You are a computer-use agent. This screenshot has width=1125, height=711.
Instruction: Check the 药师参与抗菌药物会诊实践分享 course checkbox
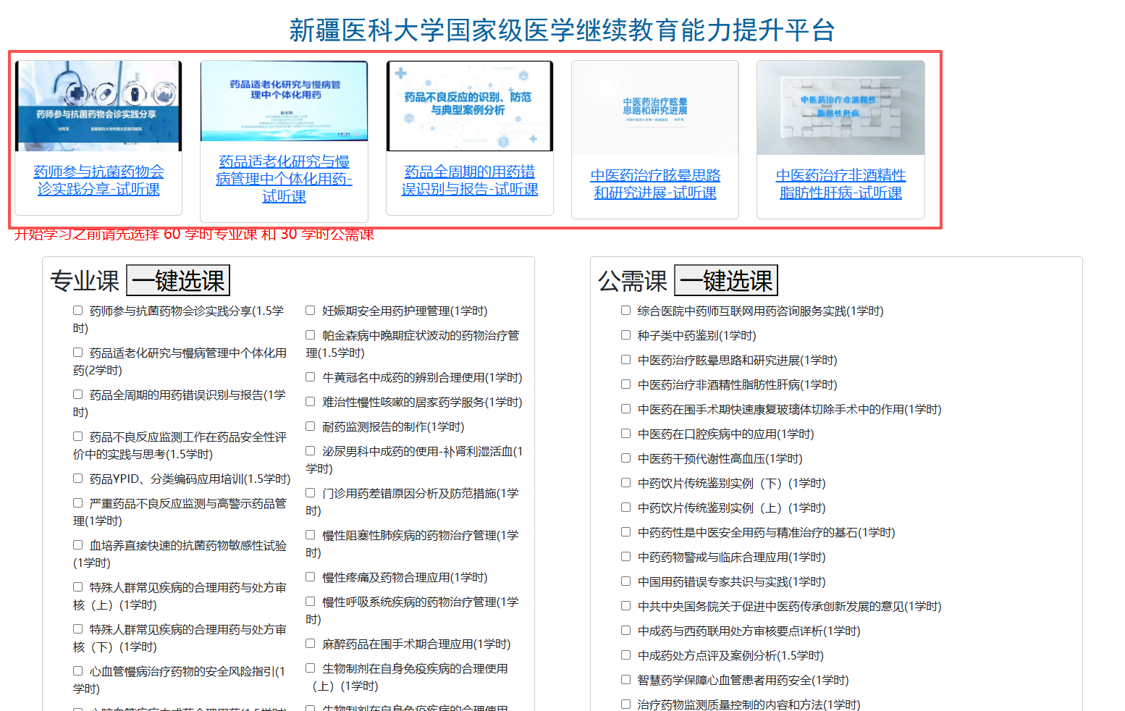[78, 311]
